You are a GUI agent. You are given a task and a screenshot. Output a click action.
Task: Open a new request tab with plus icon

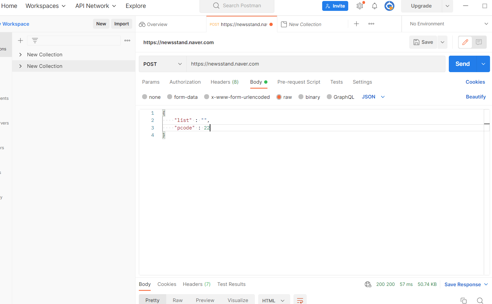[356, 24]
